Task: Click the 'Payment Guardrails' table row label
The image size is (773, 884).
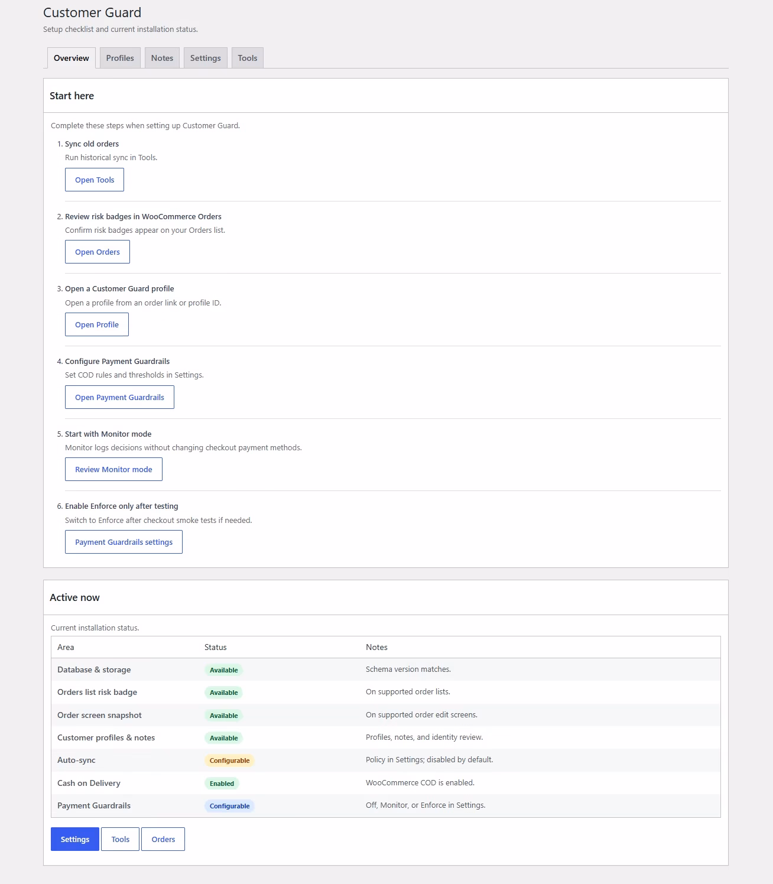Action: 94,805
